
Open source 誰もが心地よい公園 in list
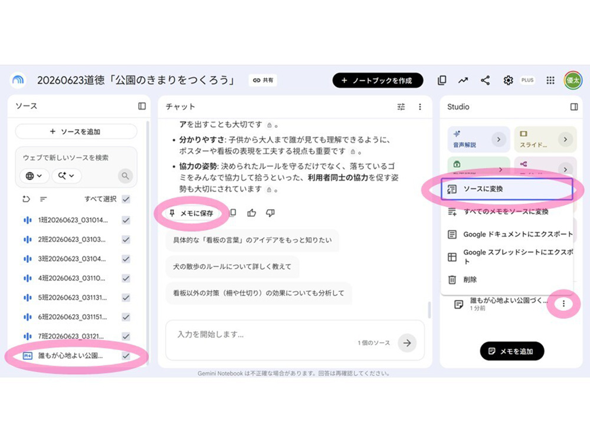pyautogui.click(x=70, y=355)
